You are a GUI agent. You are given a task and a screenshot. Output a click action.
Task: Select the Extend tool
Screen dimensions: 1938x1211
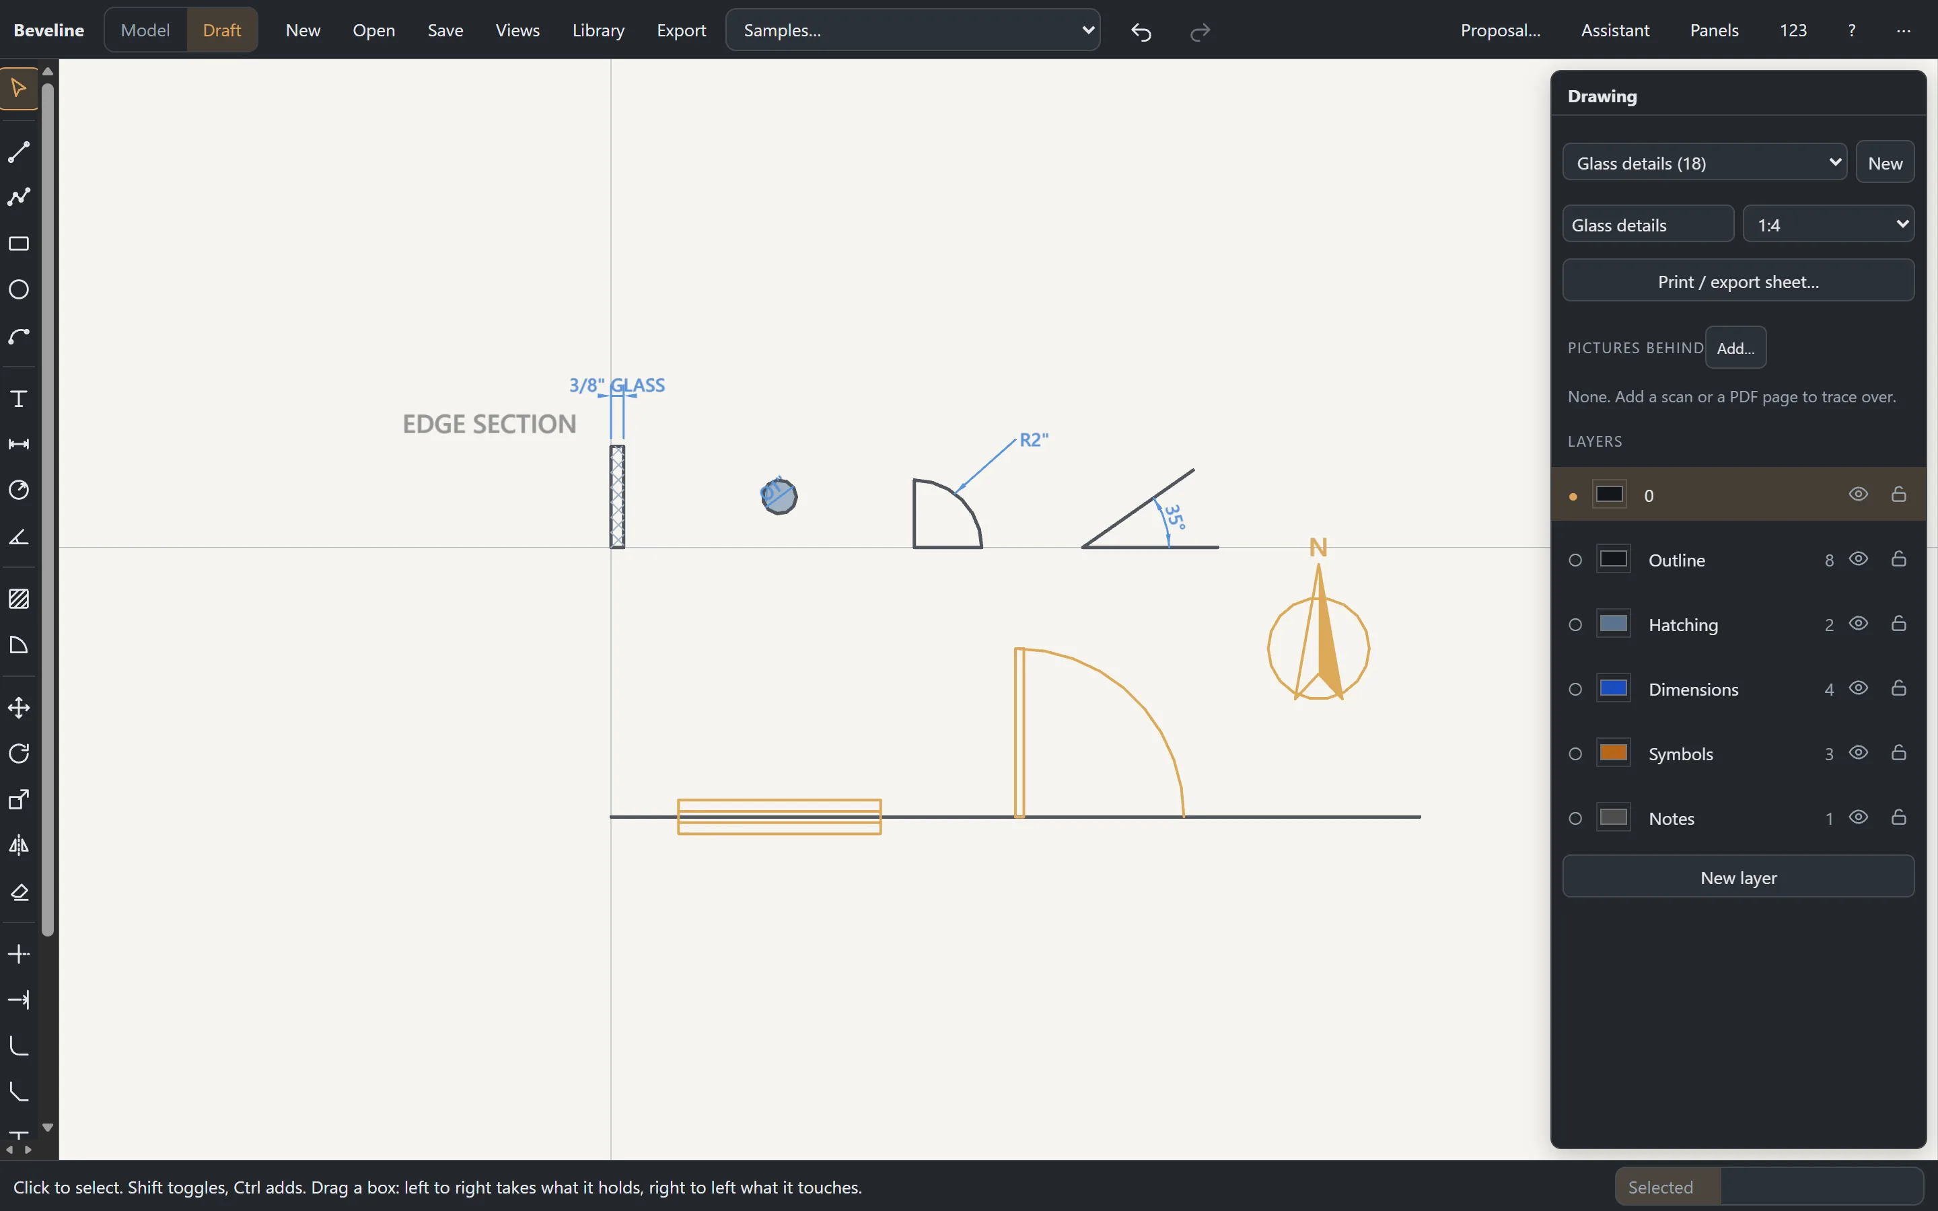pos(18,1000)
